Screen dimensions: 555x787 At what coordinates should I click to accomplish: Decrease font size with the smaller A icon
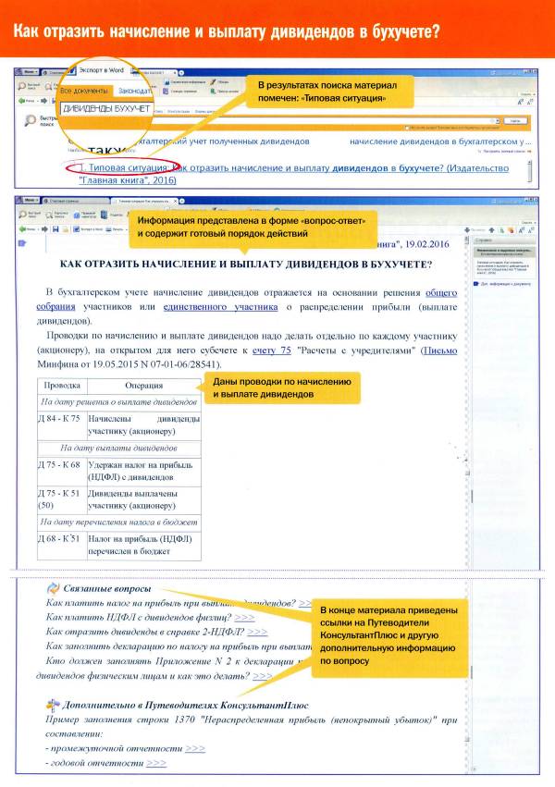coord(530,230)
